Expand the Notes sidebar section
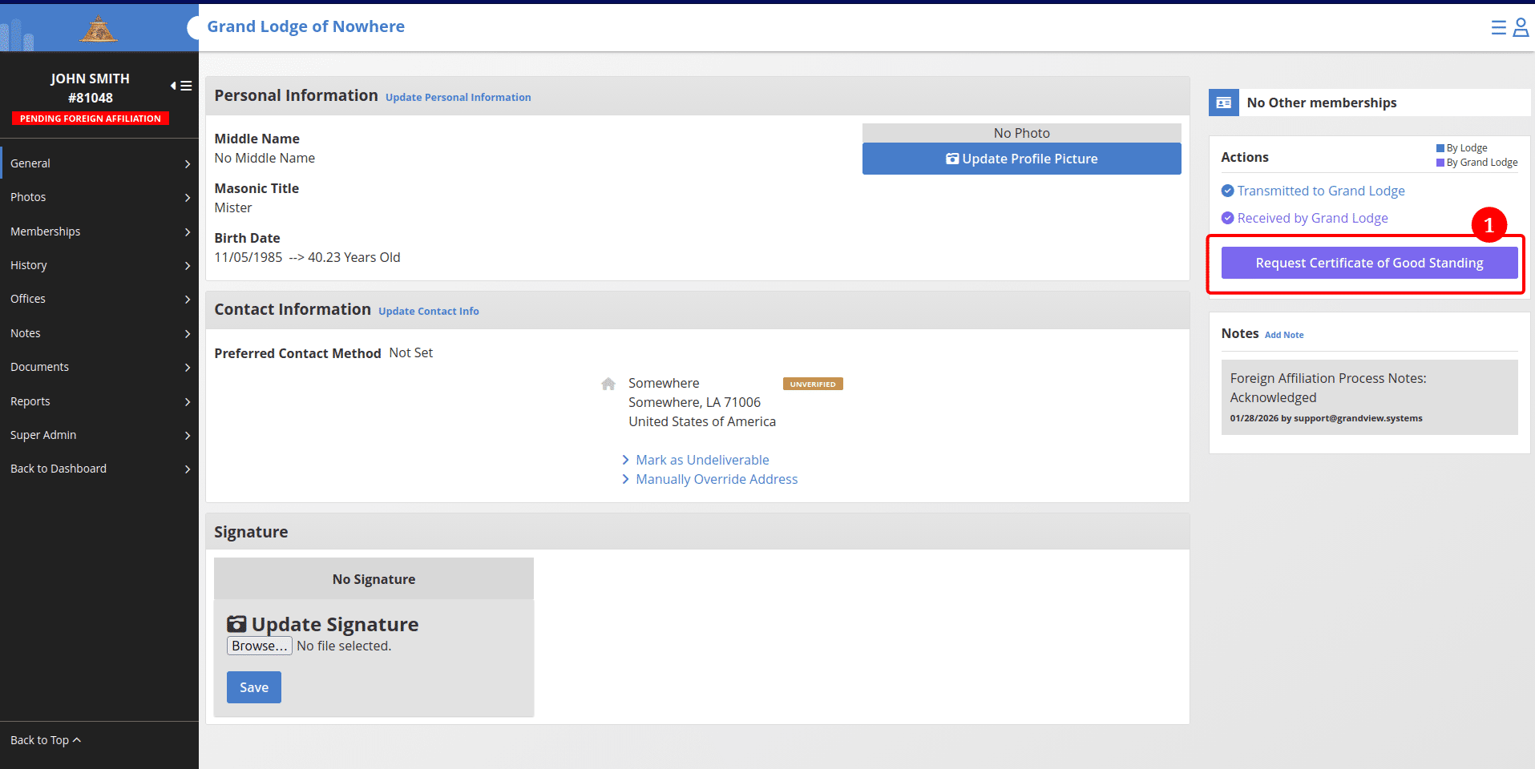This screenshot has height=769, width=1535. pyautogui.click(x=99, y=333)
